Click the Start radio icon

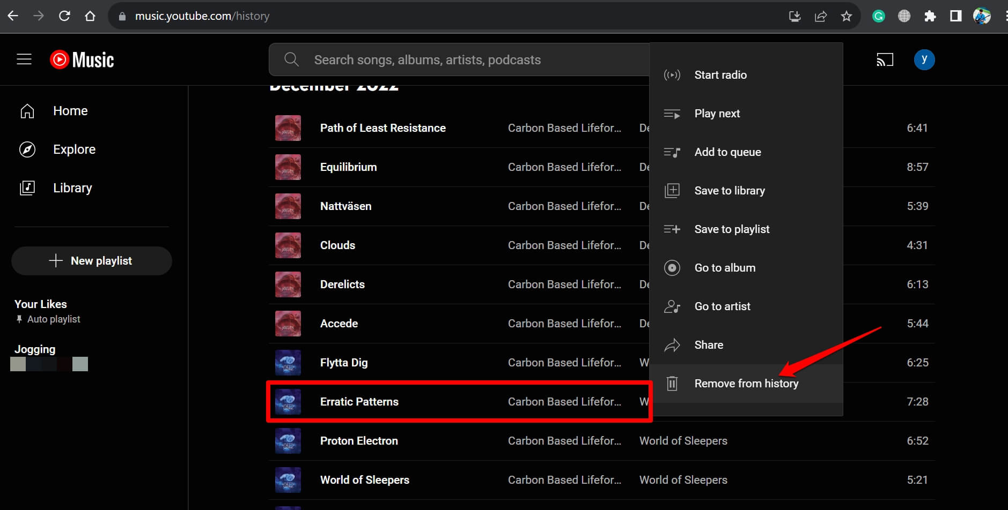click(673, 75)
